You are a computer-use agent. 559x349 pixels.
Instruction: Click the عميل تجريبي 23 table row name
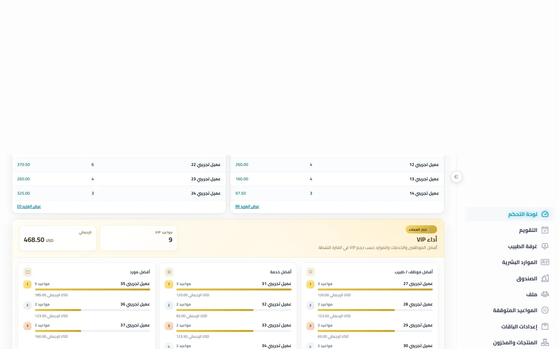coord(206,179)
